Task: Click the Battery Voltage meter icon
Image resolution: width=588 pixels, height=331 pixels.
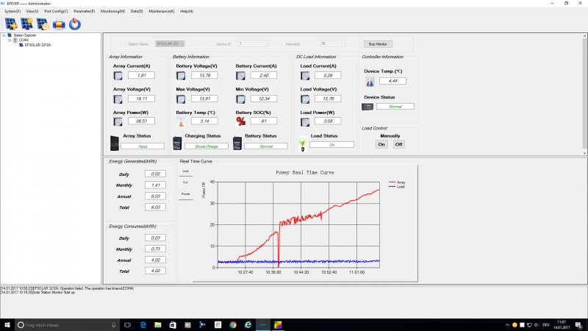Action: 181,76
